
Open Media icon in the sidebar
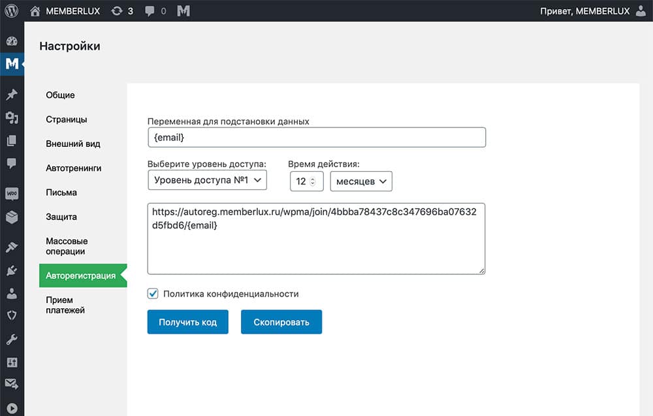pyautogui.click(x=12, y=118)
